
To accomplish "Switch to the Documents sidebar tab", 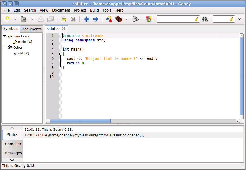I will (x=32, y=29).
